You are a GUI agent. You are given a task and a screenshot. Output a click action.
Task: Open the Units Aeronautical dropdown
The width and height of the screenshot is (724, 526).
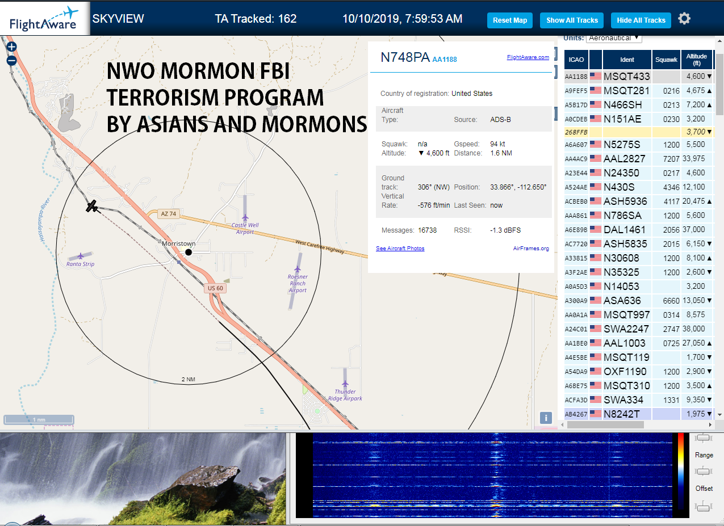click(x=614, y=38)
